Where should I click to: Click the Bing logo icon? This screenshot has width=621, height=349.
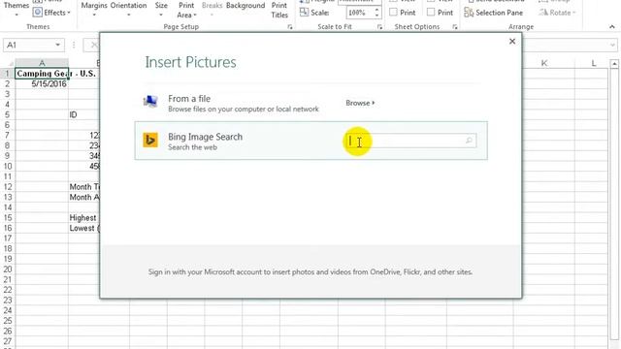[x=150, y=140]
